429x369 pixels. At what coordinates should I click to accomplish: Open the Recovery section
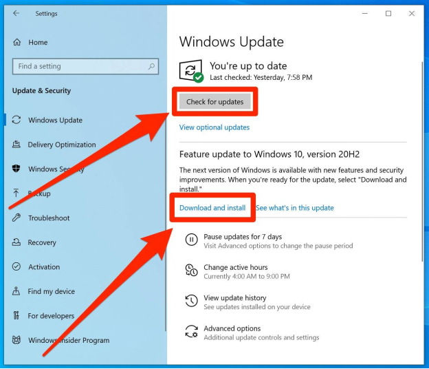coord(42,242)
